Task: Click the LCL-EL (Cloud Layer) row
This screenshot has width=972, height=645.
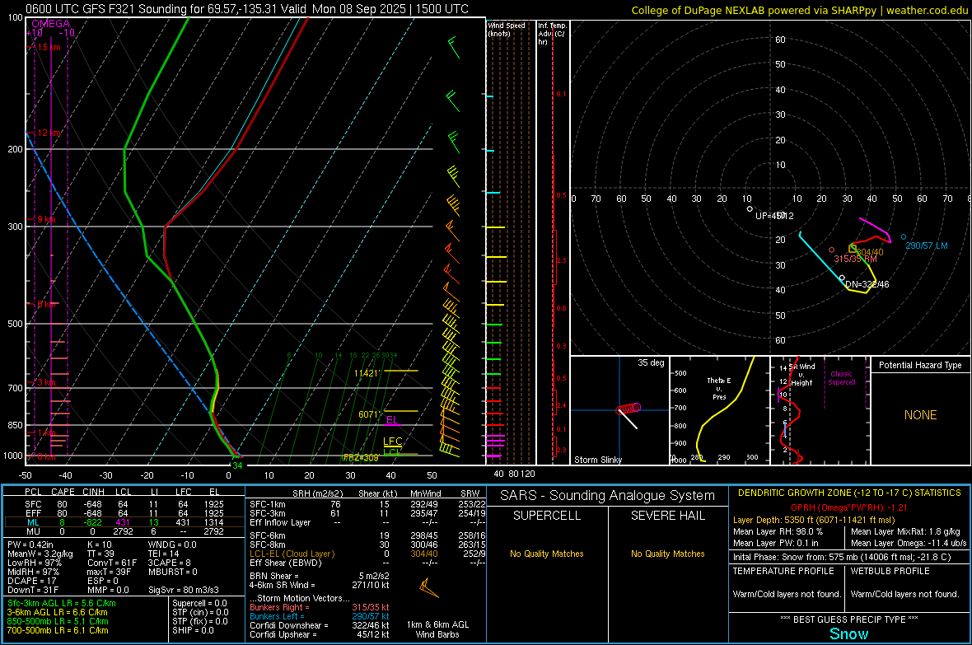Action: [x=367, y=554]
